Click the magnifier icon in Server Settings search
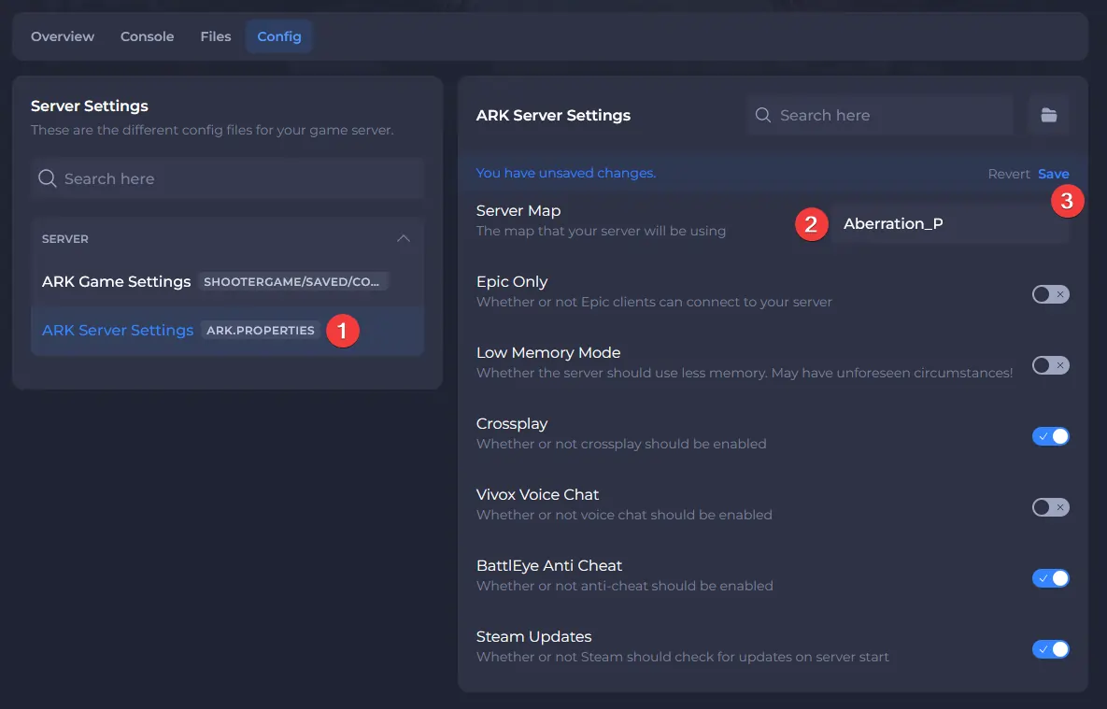Viewport: 1107px width, 709px height. coord(47,178)
